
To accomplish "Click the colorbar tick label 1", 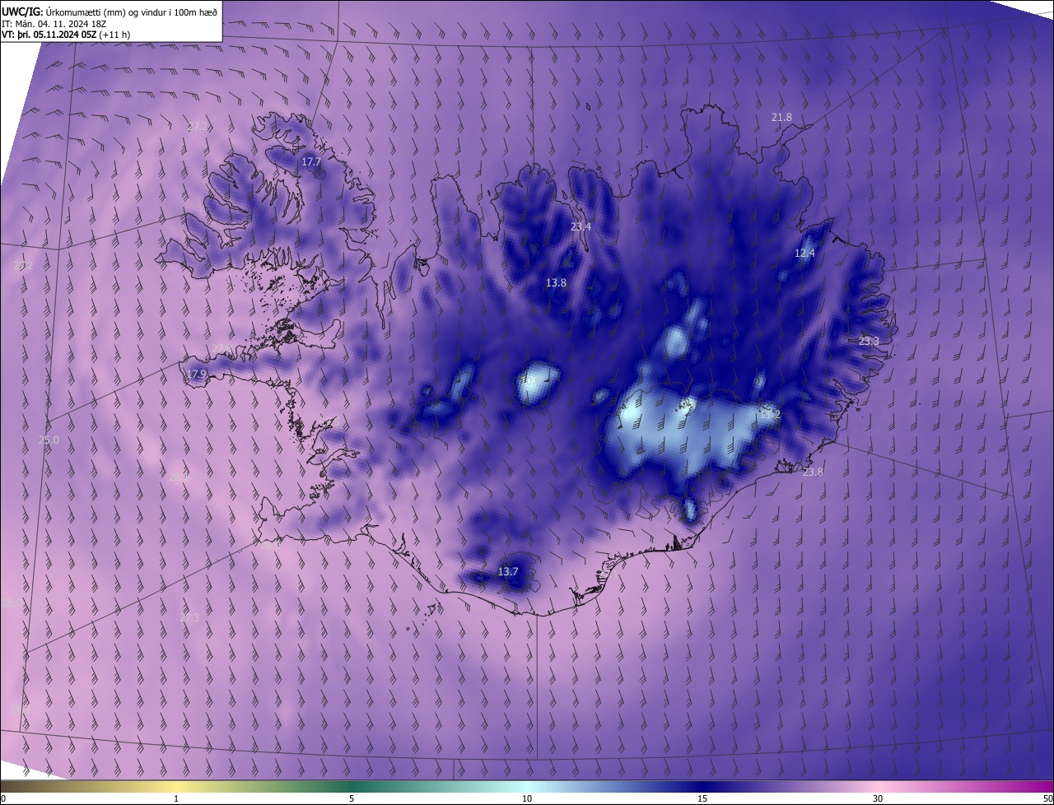I will pos(176,799).
